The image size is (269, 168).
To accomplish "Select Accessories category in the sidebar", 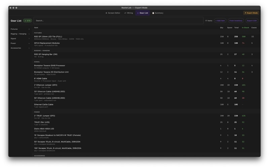I will tap(20, 48).
